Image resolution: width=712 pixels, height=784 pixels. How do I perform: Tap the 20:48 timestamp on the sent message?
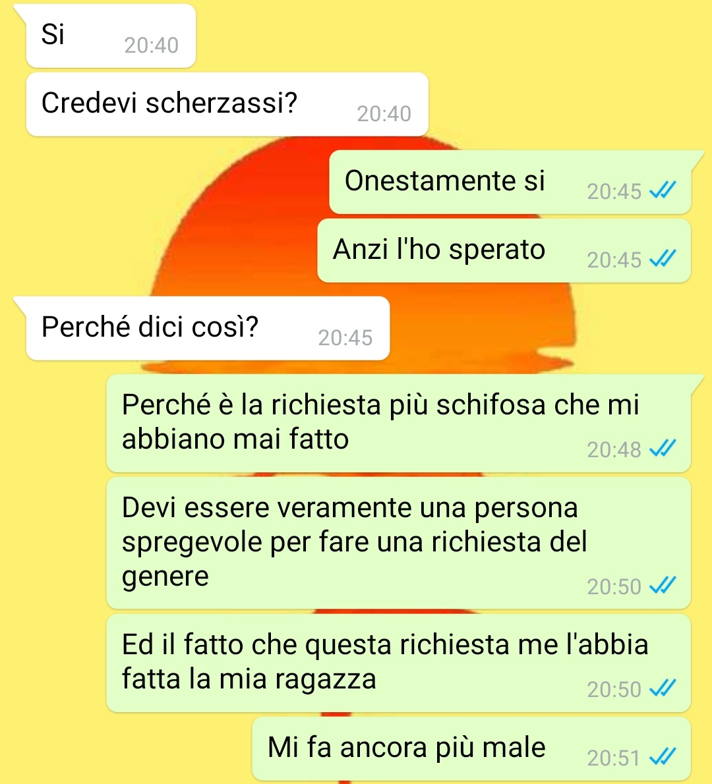pyautogui.click(x=614, y=449)
